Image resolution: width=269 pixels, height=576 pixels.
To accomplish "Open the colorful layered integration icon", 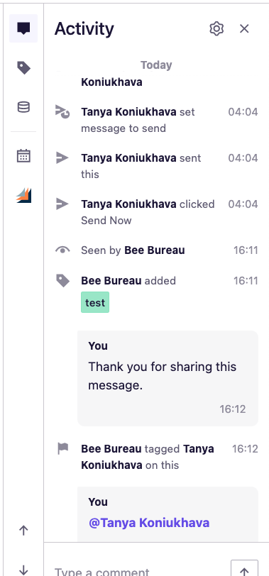I will pos(23,196).
